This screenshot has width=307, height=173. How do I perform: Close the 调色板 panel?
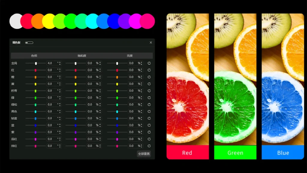pyautogui.click(x=151, y=43)
